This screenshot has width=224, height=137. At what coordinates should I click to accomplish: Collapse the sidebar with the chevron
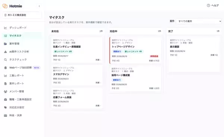(39, 6)
